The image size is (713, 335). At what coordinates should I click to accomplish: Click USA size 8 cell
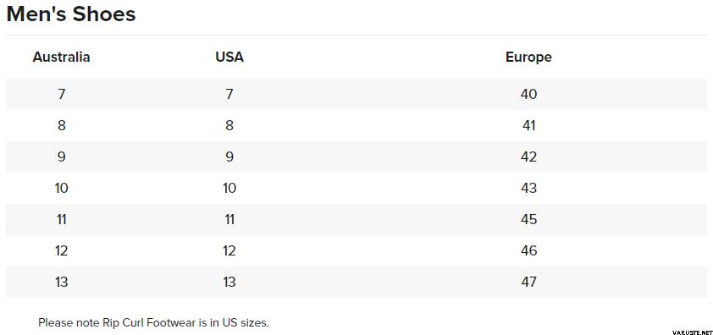pyautogui.click(x=229, y=125)
